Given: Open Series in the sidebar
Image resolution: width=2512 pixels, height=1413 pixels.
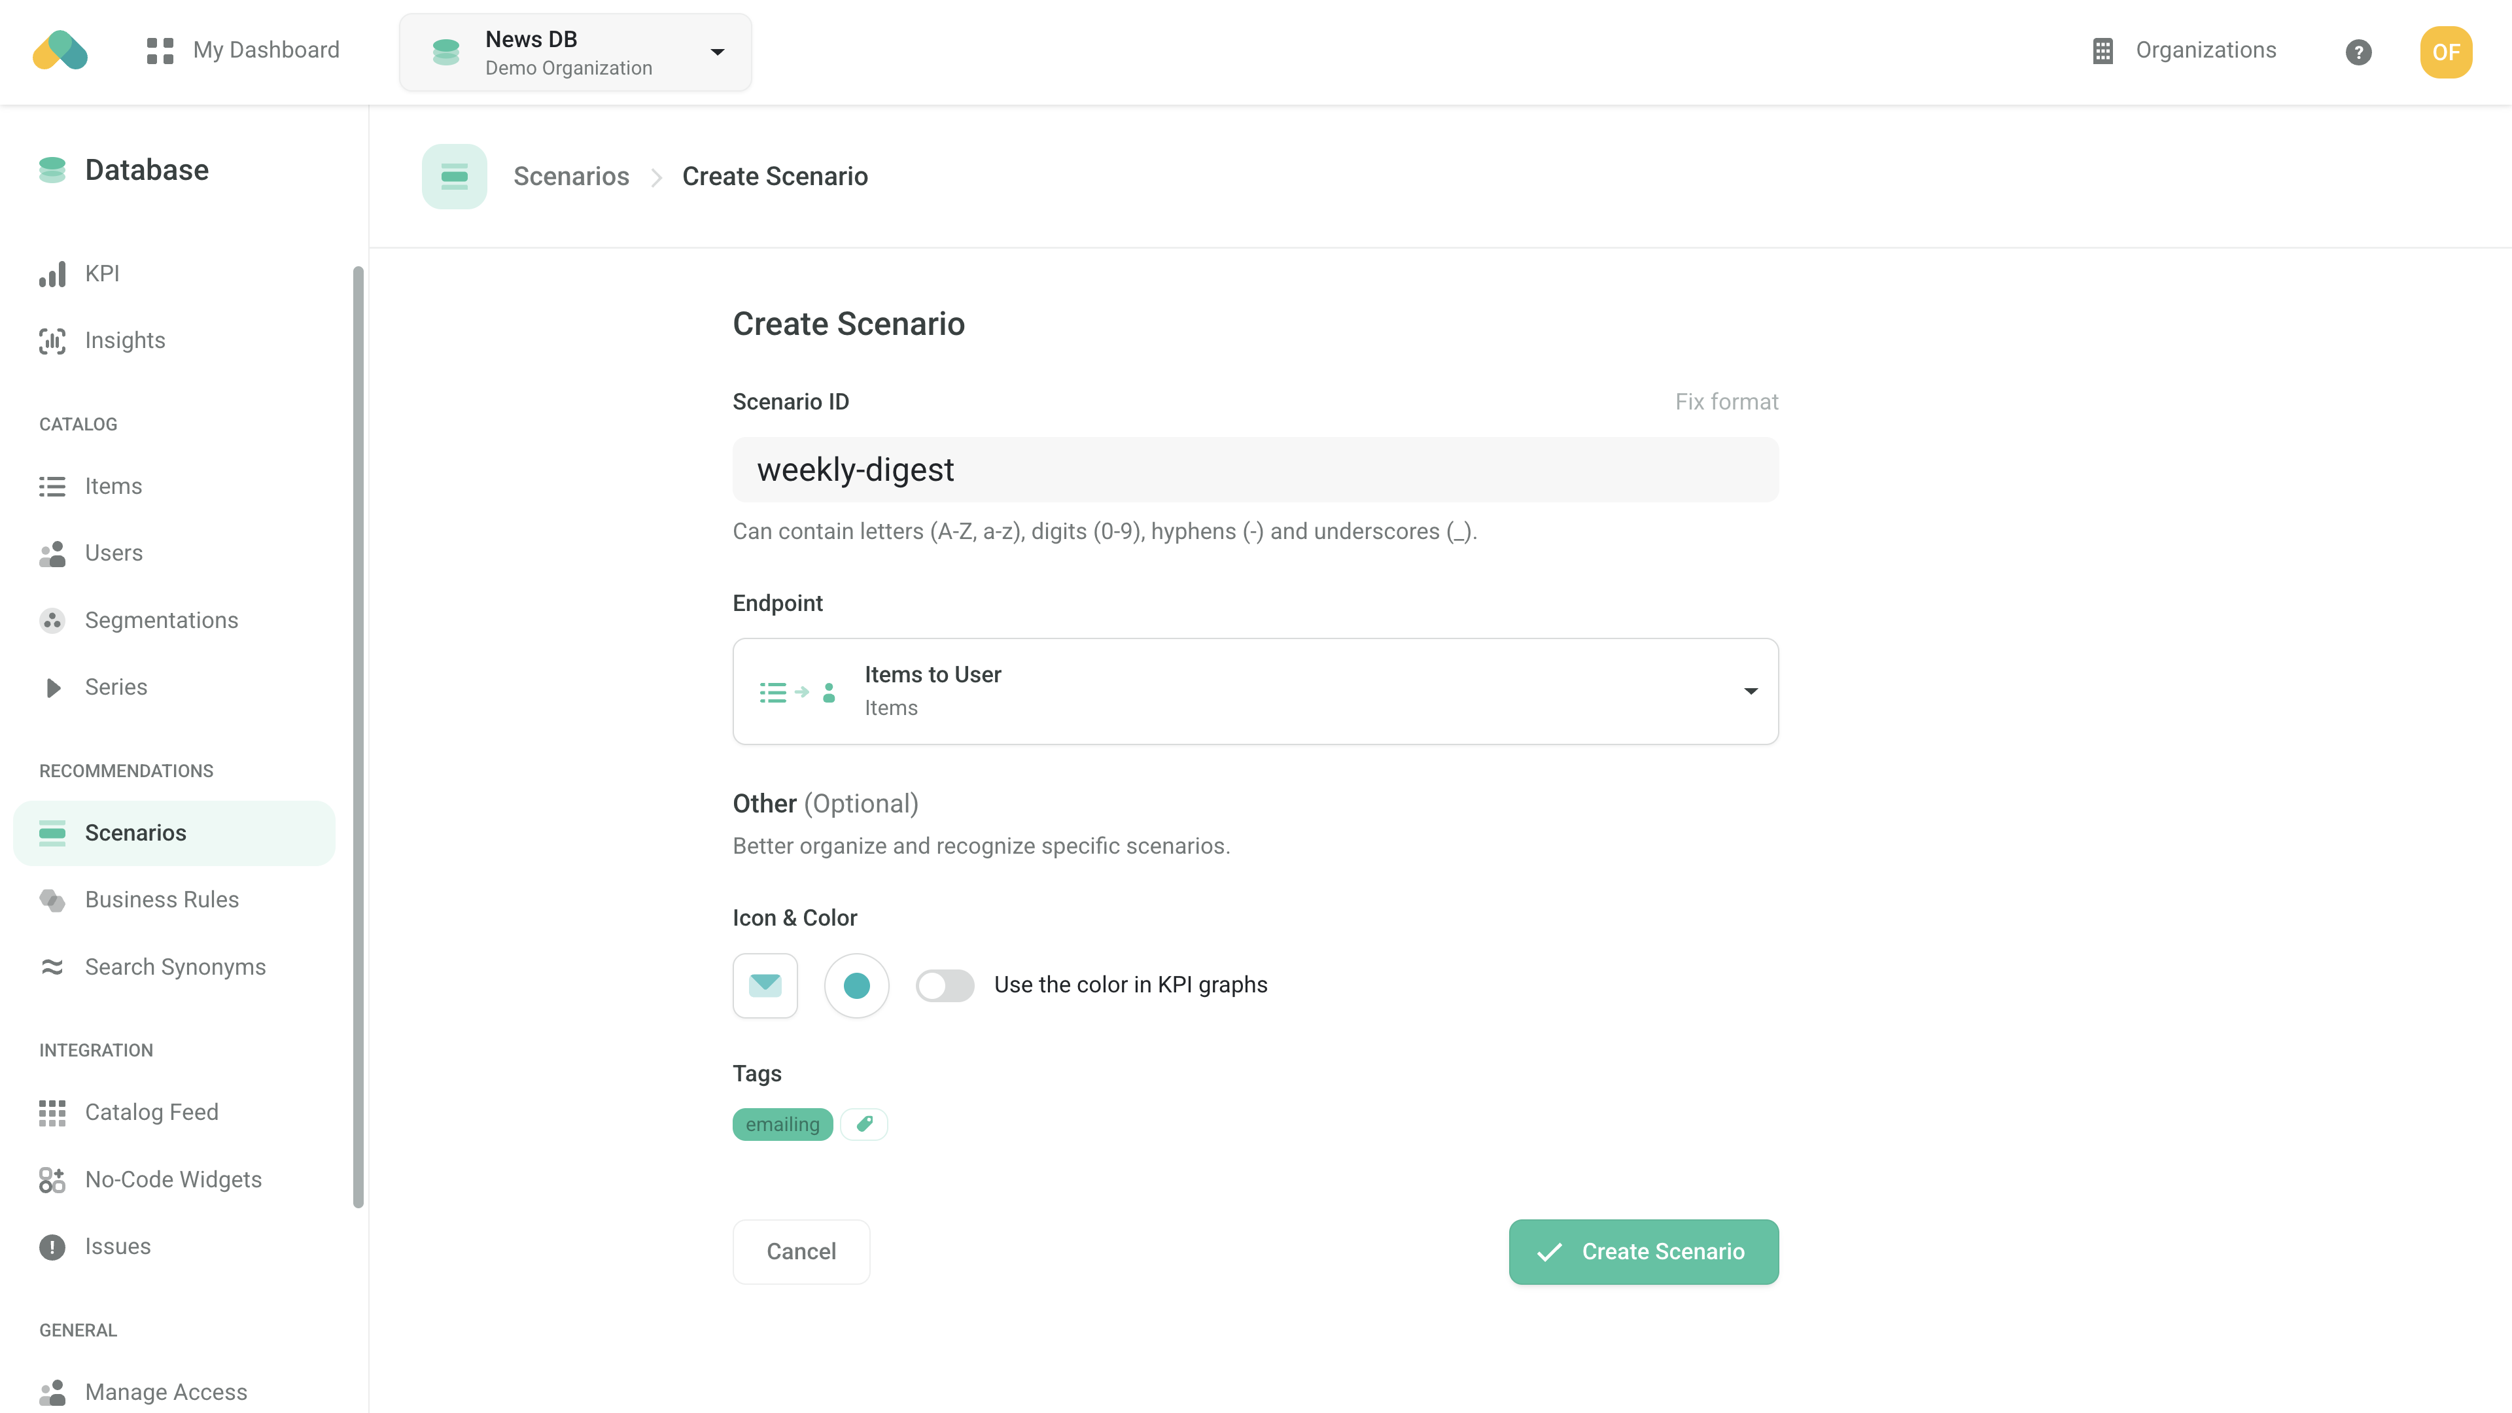Looking at the screenshot, I should click(x=116, y=688).
